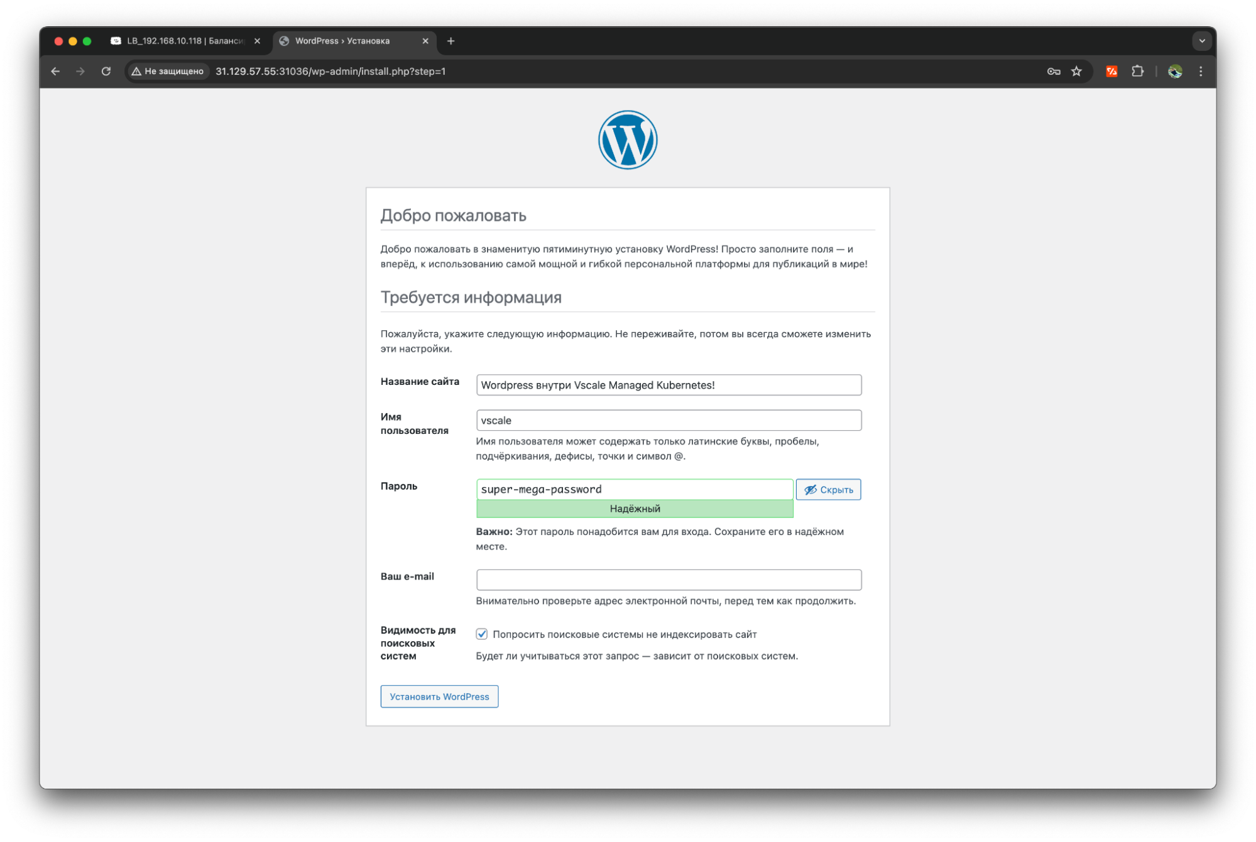Reload the WordPress install page

(x=106, y=72)
